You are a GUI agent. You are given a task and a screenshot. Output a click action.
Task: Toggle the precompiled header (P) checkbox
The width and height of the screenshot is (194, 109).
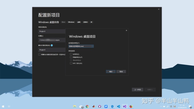71,57
